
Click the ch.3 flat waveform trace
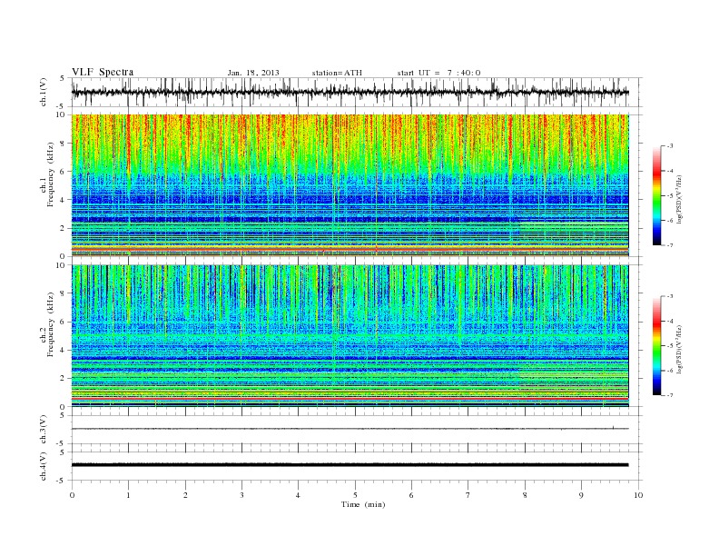350,429
